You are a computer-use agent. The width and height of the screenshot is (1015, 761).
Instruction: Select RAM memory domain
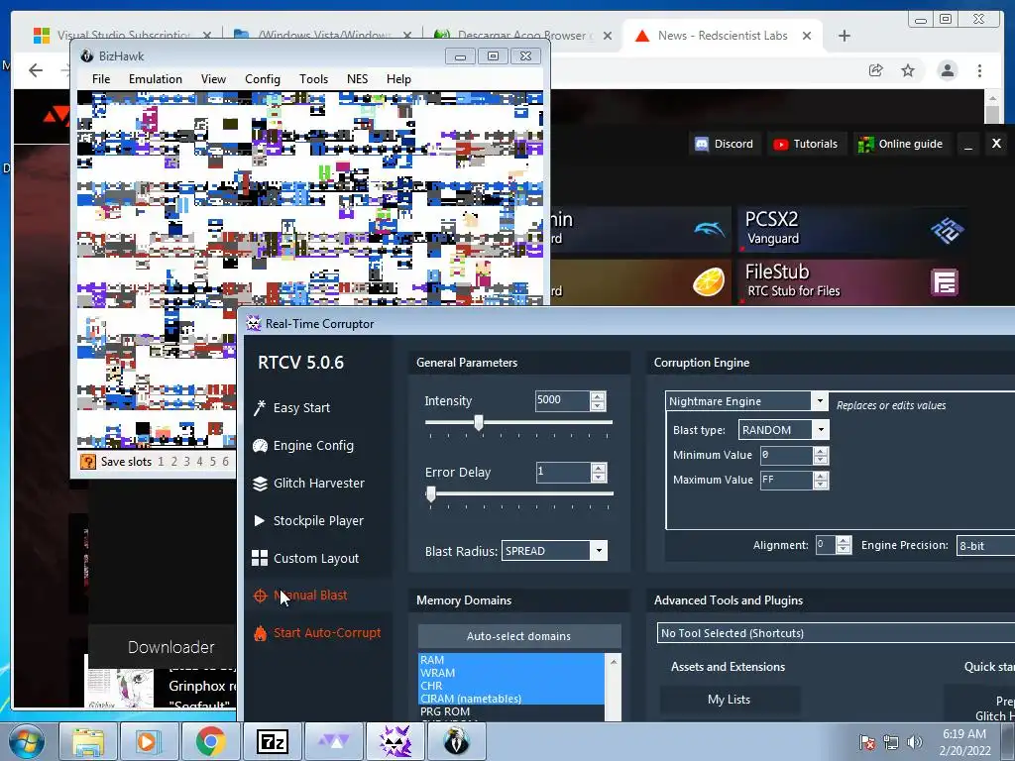click(x=511, y=660)
